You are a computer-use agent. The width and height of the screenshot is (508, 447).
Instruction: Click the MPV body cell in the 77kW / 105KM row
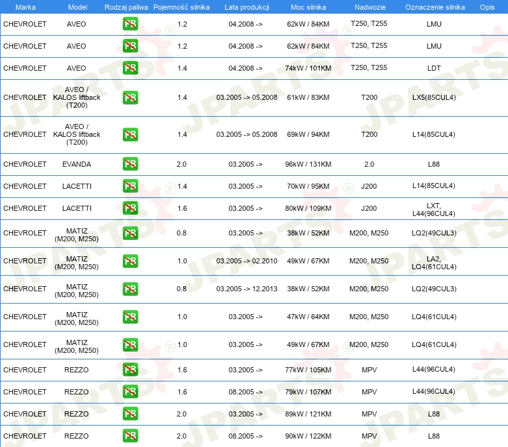click(x=369, y=370)
